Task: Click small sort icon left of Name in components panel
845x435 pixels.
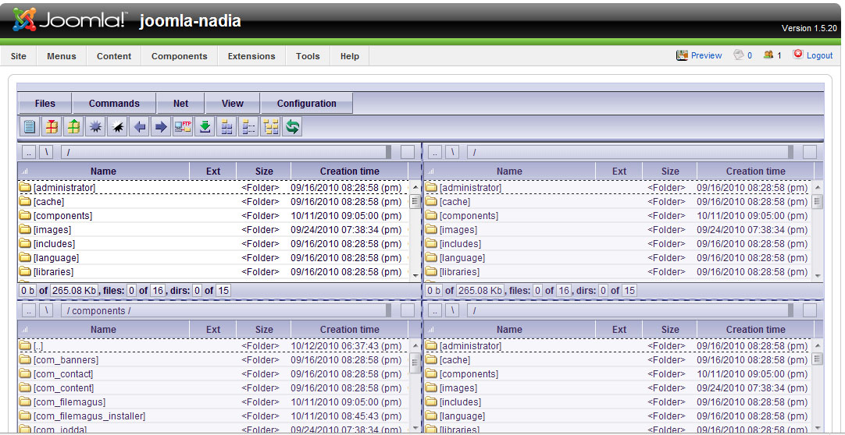Action: pyautogui.click(x=25, y=330)
